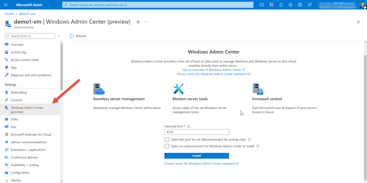This screenshot has width=367, height=183.
Task: Open the Azure portal hamburger menu
Action: coord(6,5)
